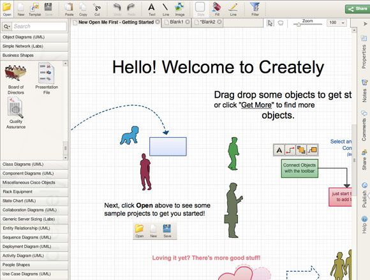
Task: Expand Simple Network (Labs) library
Action: 34,46
